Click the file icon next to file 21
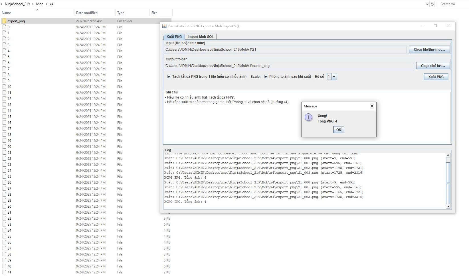The image size is (469, 278). (x=5, y=152)
